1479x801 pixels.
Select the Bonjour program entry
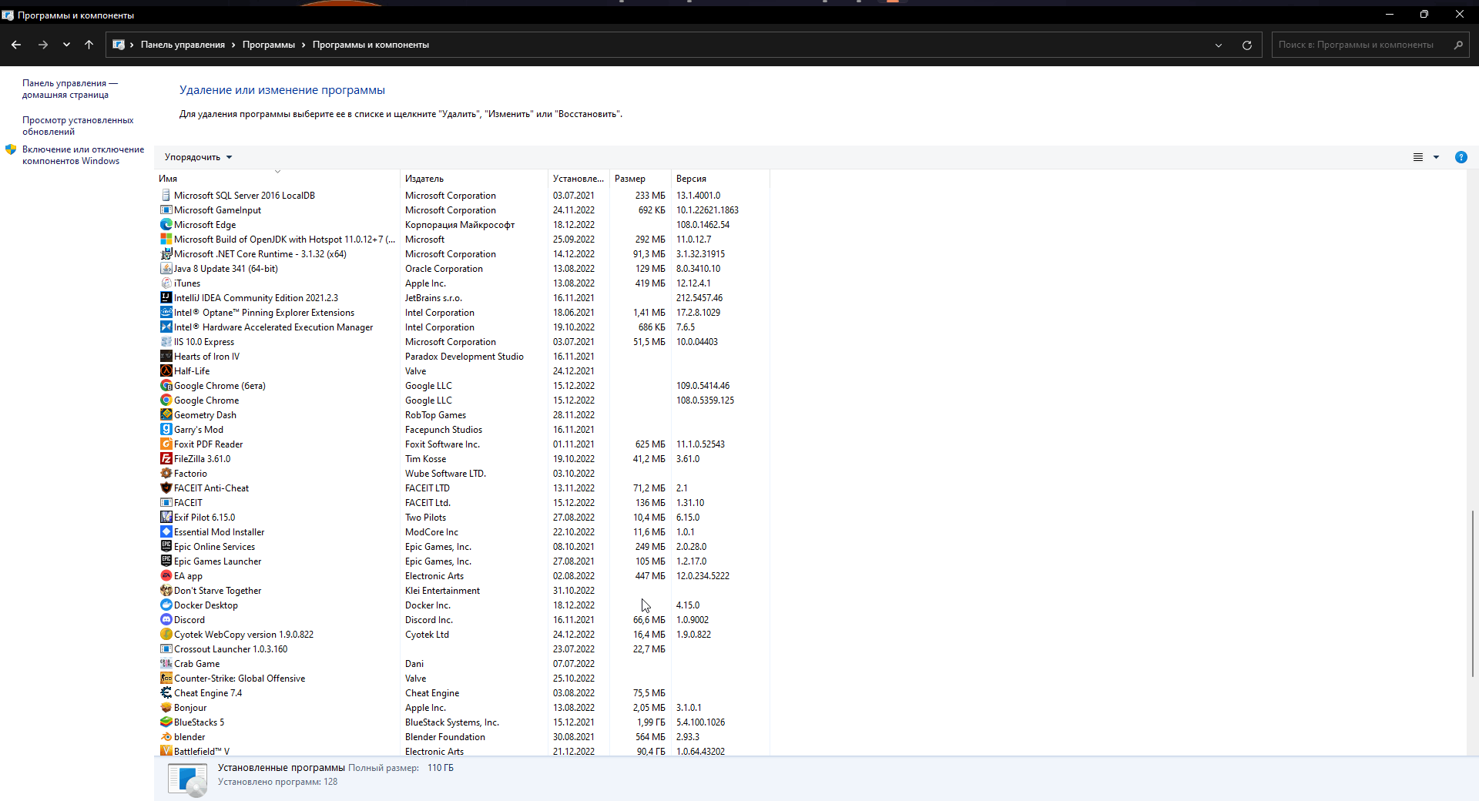(x=462, y=708)
